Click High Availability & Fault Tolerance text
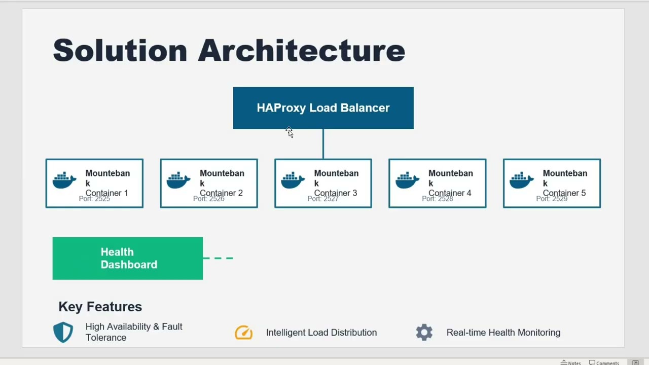Image resolution: width=649 pixels, height=365 pixels. click(x=134, y=332)
